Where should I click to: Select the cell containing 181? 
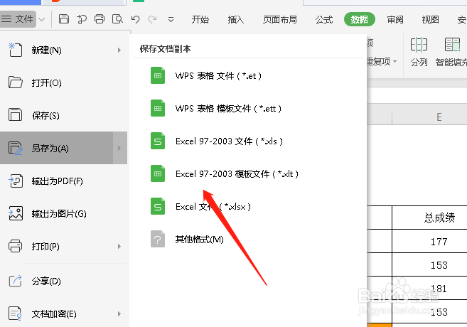[429, 289]
